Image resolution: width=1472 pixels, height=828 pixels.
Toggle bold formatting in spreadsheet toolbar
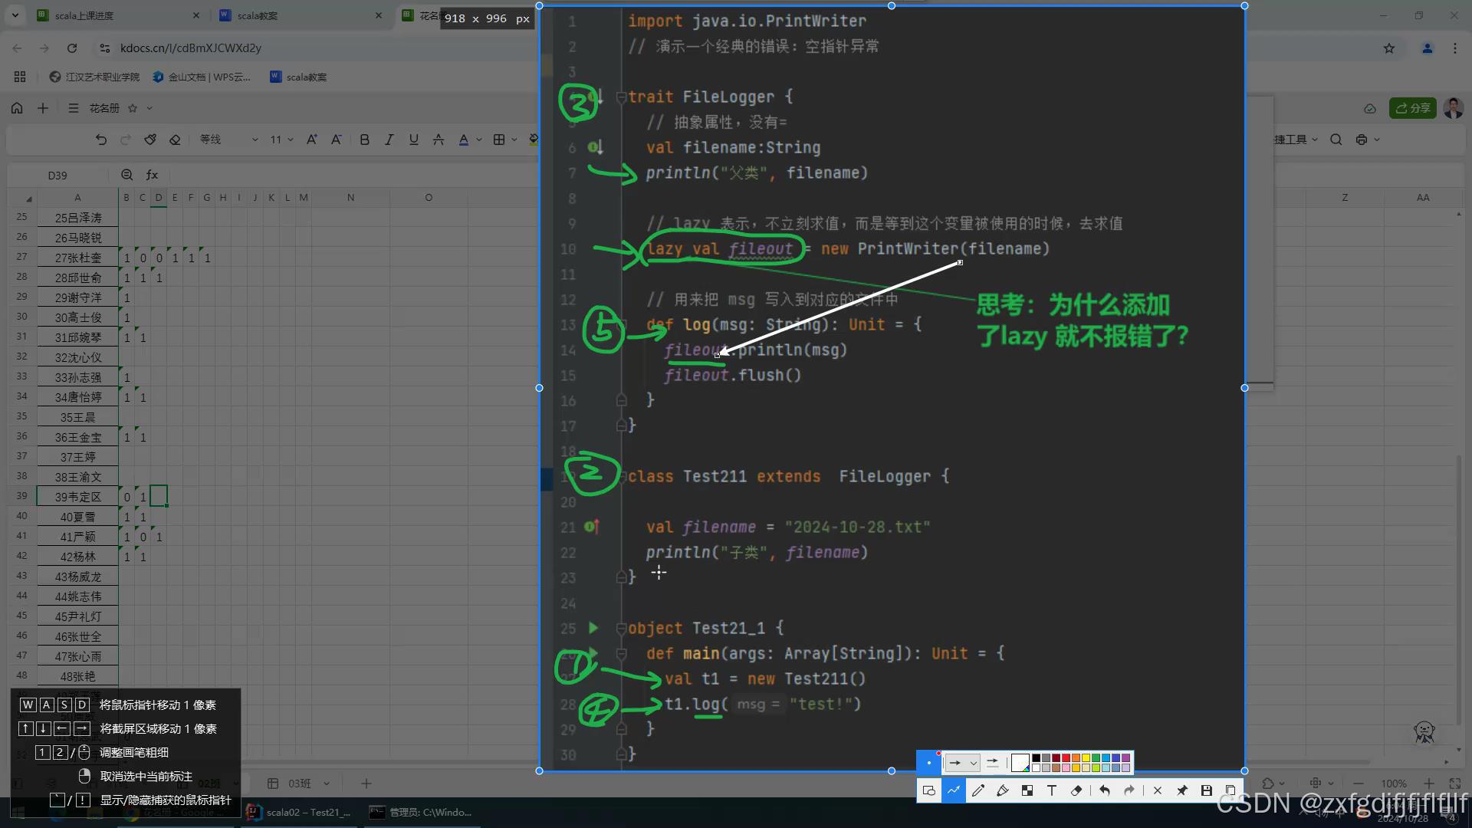pyautogui.click(x=365, y=140)
